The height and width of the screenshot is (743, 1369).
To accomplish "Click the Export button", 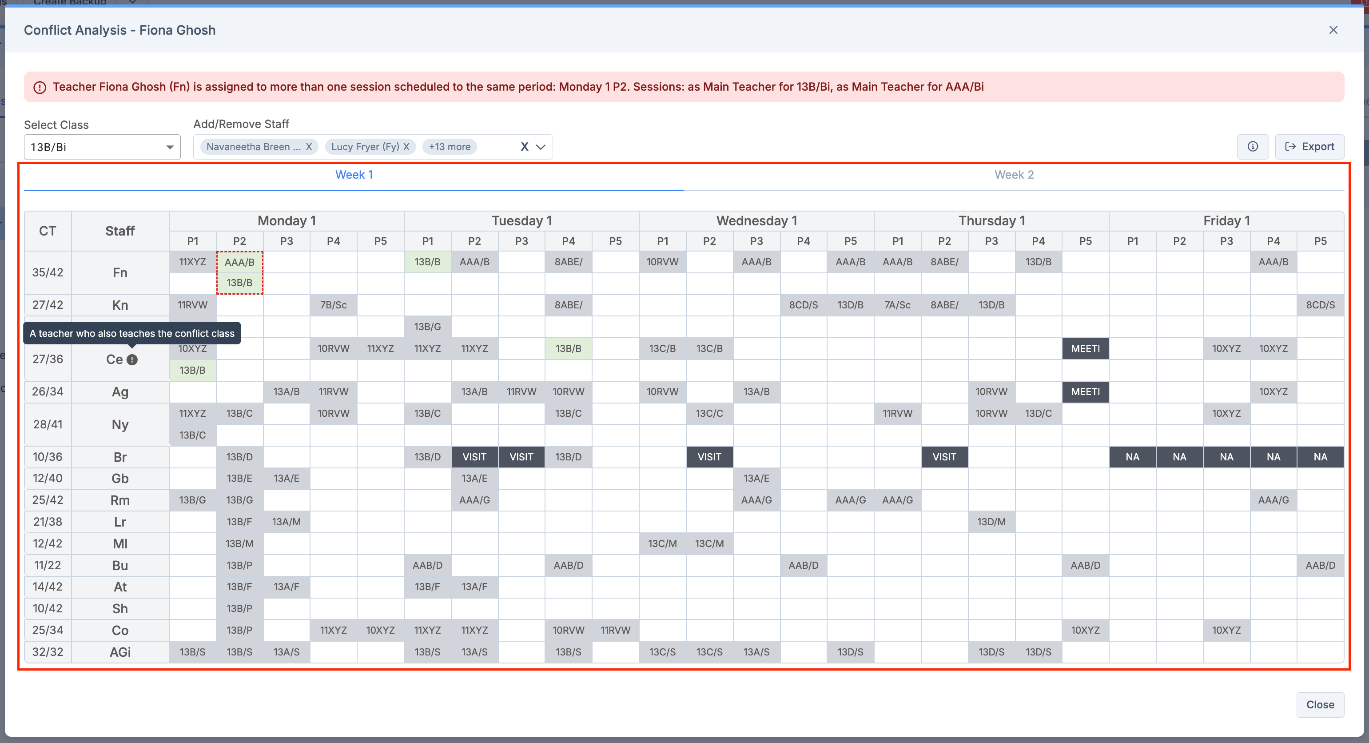I will click(1309, 147).
